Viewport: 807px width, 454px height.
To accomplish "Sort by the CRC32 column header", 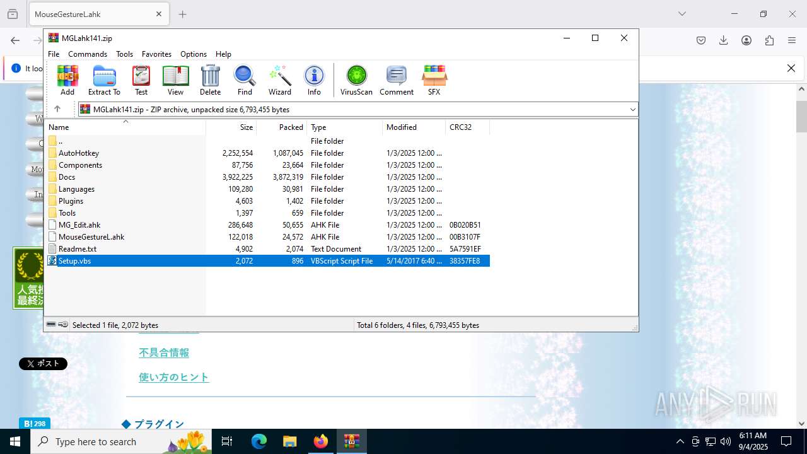I will pyautogui.click(x=468, y=127).
